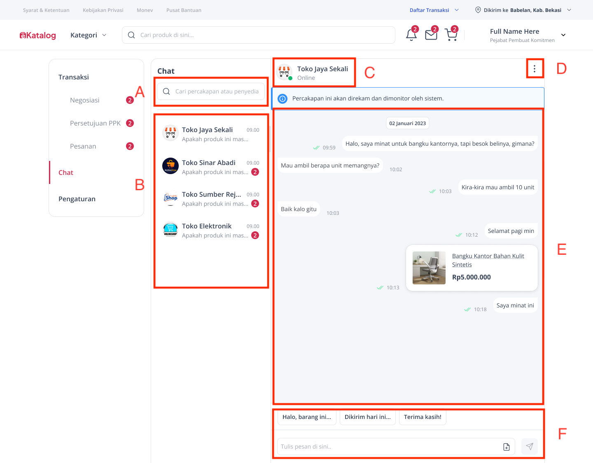
Task: Select Negosiasi in the sidebar
Action: 85,100
